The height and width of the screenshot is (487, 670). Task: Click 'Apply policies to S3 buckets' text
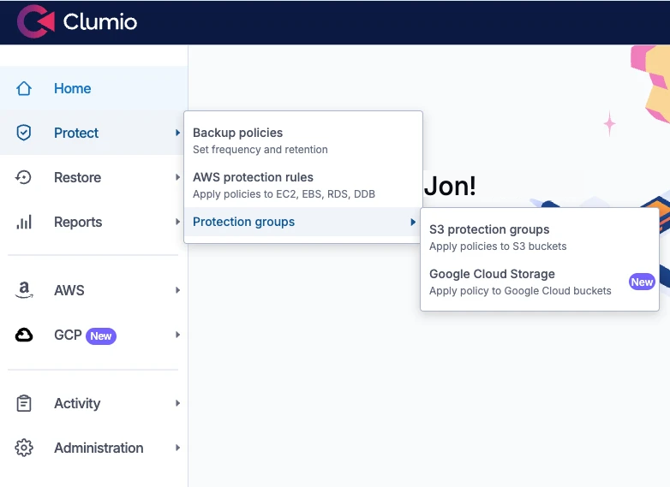click(498, 246)
